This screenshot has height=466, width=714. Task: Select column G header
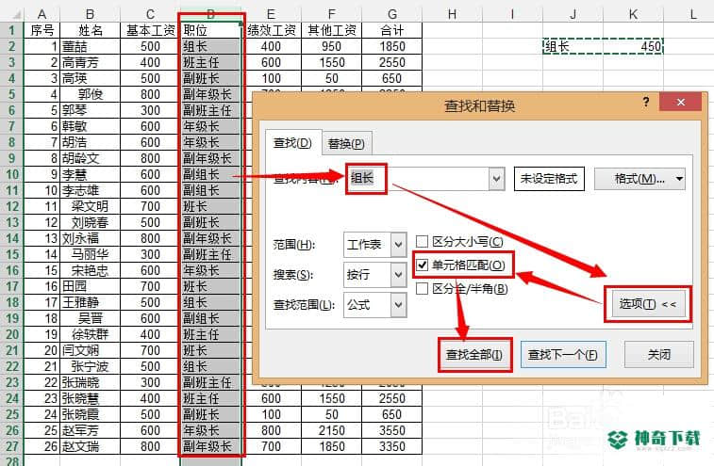click(x=392, y=14)
